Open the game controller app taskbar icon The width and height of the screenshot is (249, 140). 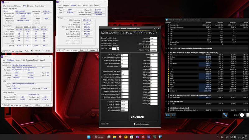(137, 137)
